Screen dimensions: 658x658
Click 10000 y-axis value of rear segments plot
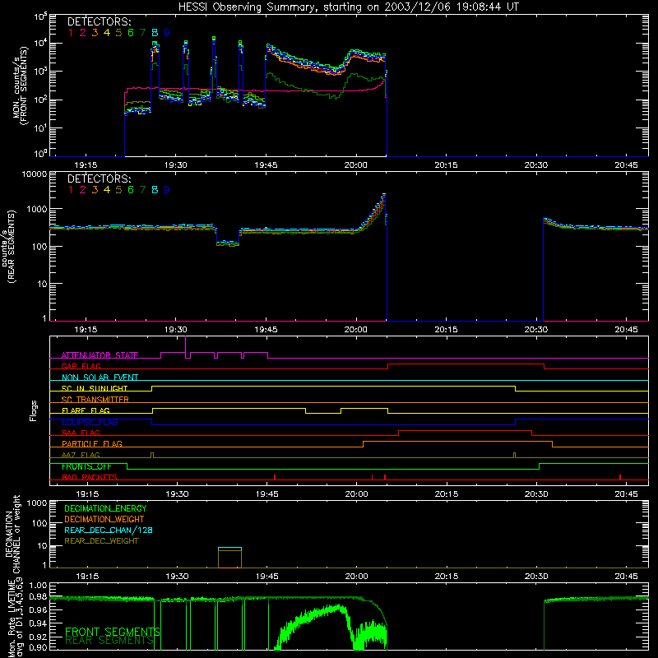(x=35, y=174)
